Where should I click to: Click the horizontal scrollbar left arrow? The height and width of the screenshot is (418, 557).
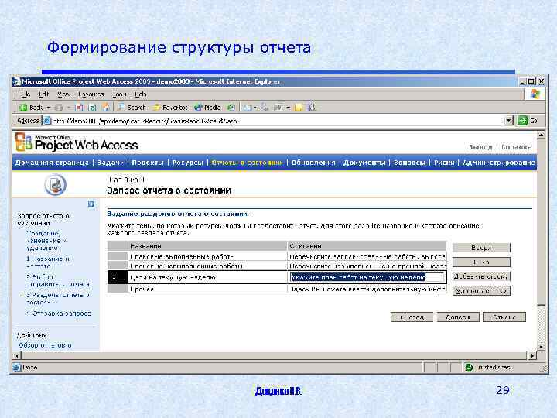tap(17, 355)
